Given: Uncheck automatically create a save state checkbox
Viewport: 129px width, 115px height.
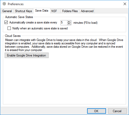Looking at the screenshot, I should click(6, 22).
